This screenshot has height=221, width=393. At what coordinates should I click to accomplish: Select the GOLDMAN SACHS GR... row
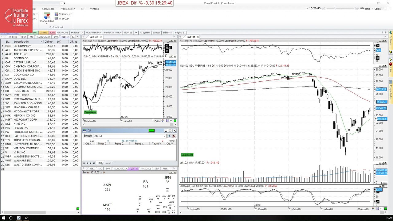click(x=40, y=87)
